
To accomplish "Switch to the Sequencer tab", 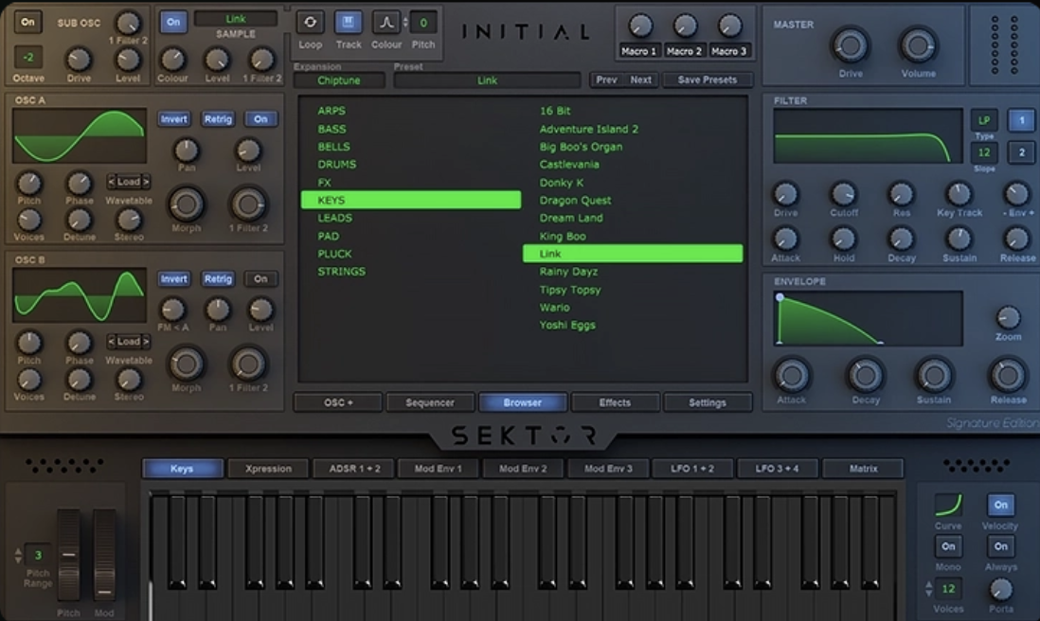I will 430,402.
